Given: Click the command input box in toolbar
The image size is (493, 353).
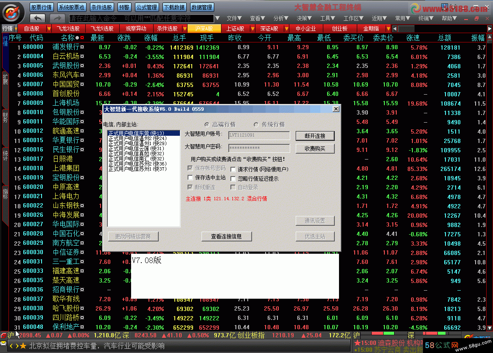Looking at the screenshot, I should click(141, 18).
